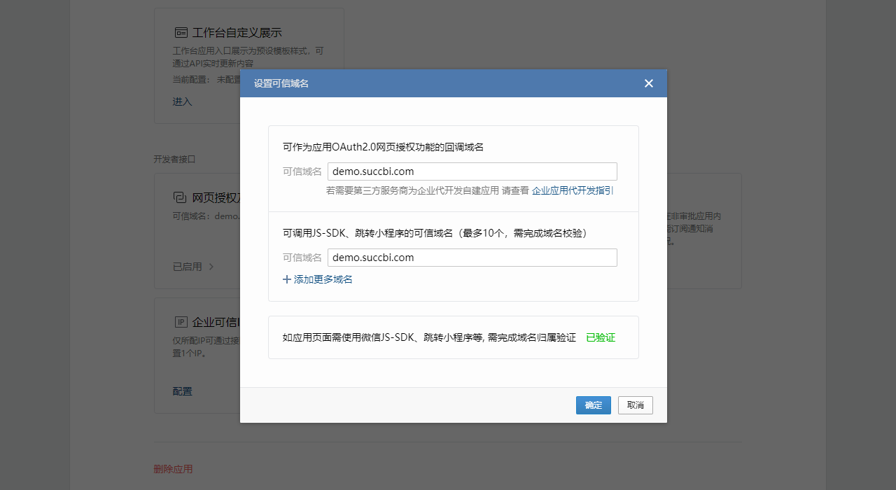Select the OAuth2.0 可信域名 input field

[x=472, y=171]
